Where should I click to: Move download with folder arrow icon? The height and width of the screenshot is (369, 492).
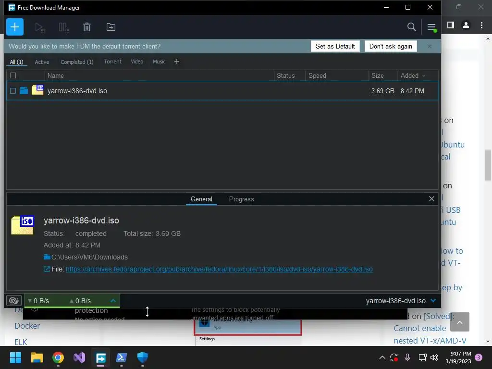[x=111, y=27]
